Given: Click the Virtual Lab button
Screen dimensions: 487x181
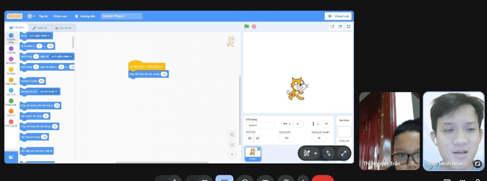Looking at the screenshot, I should point(338,16).
